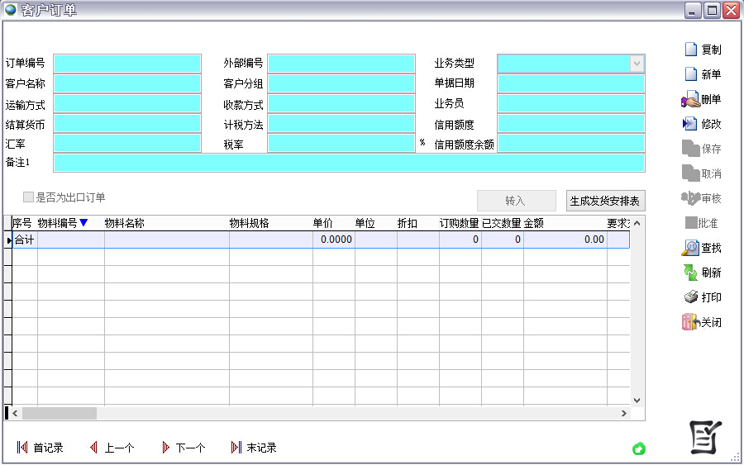Sort by the 物料编号 column arrow
This screenshot has width=744, height=465.
pyautogui.click(x=83, y=223)
